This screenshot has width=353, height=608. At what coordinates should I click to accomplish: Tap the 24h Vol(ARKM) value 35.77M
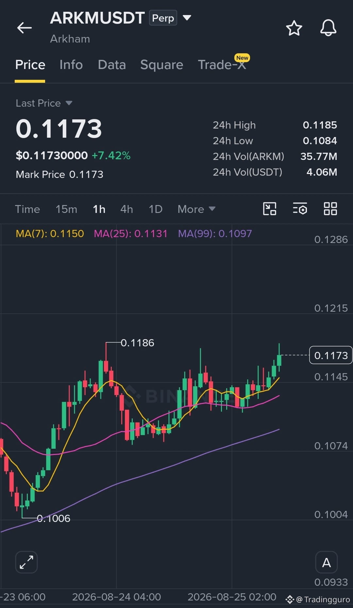tap(319, 156)
